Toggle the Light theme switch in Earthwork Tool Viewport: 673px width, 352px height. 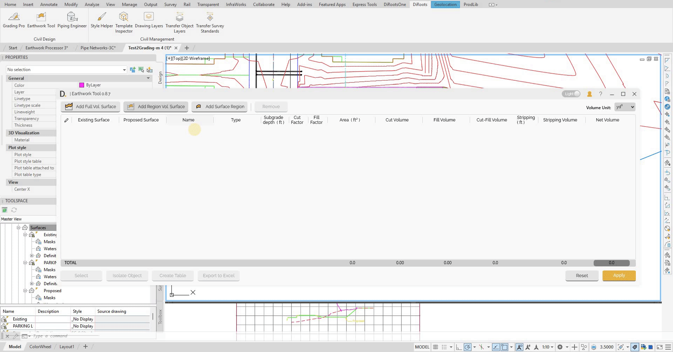571,94
